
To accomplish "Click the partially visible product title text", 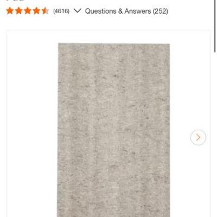I will 15,1.
